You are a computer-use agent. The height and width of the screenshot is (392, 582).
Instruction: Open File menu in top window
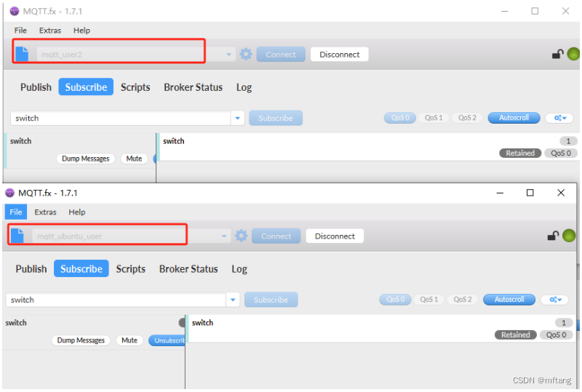click(x=20, y=31)
